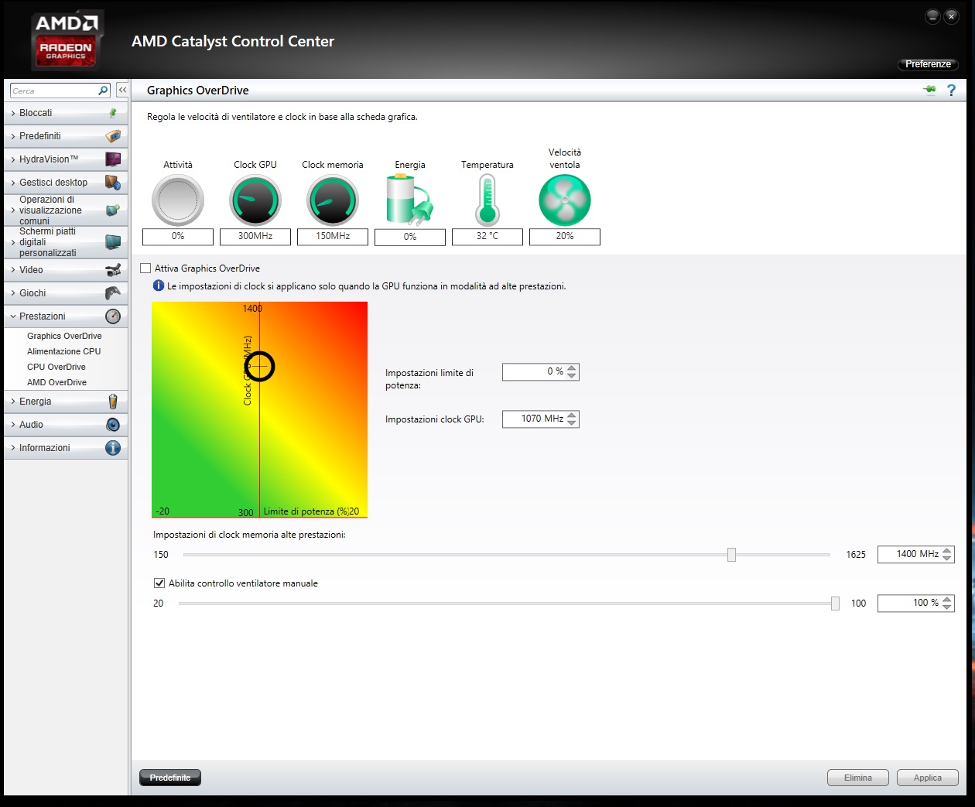Increase memory clock with the up arrow
The height and width of the screenshot is (807, 975).
947,551
